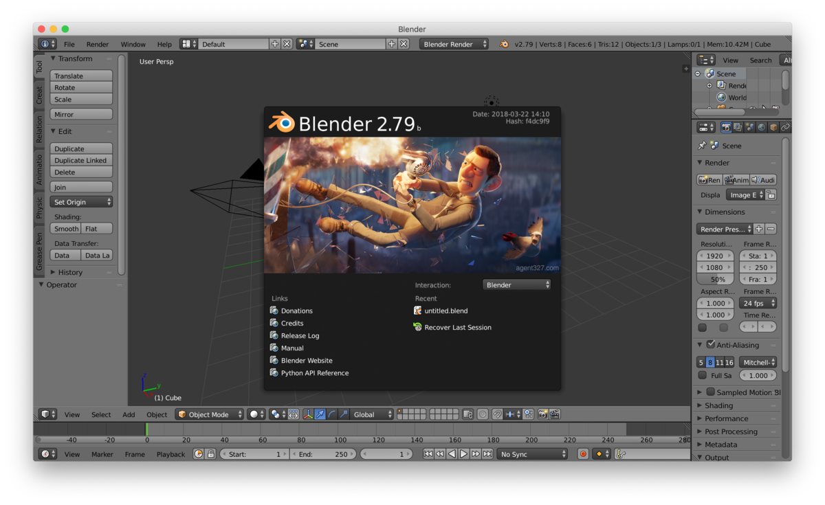
Task: Open the Interaction Blender dropdown on the splash
Action: [x=516, y=284]
